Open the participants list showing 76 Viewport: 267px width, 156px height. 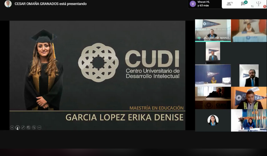(x=230, y=4)
